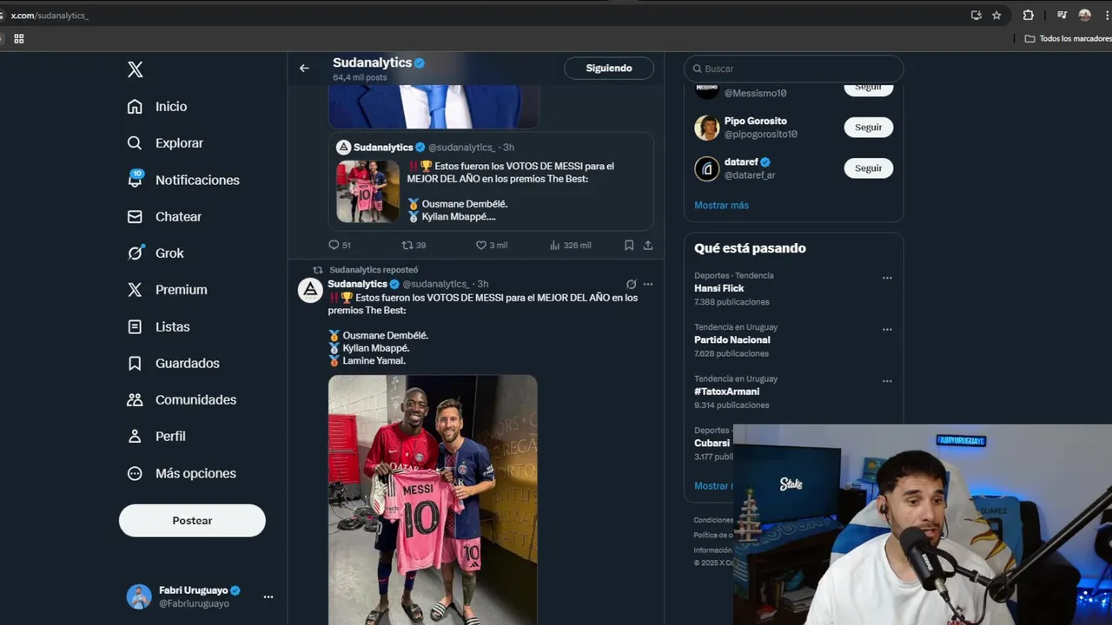Viewport: 1112px width, 625px height.
Task: Click the X logo in the sidebar
Action: pyautogui.click(x=136, y=69)
